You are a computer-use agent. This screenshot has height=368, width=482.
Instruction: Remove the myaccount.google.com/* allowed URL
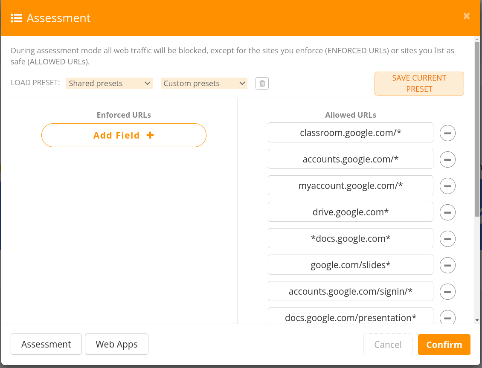point(447,186)
